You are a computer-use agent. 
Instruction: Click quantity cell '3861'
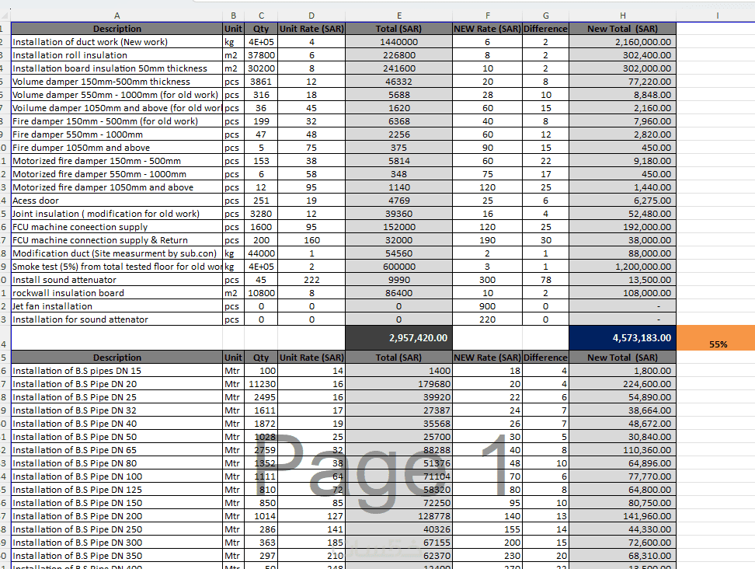(261, 82)
